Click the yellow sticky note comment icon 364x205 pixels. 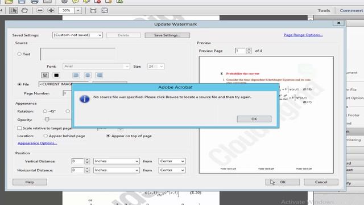click(x=76, y=1)
